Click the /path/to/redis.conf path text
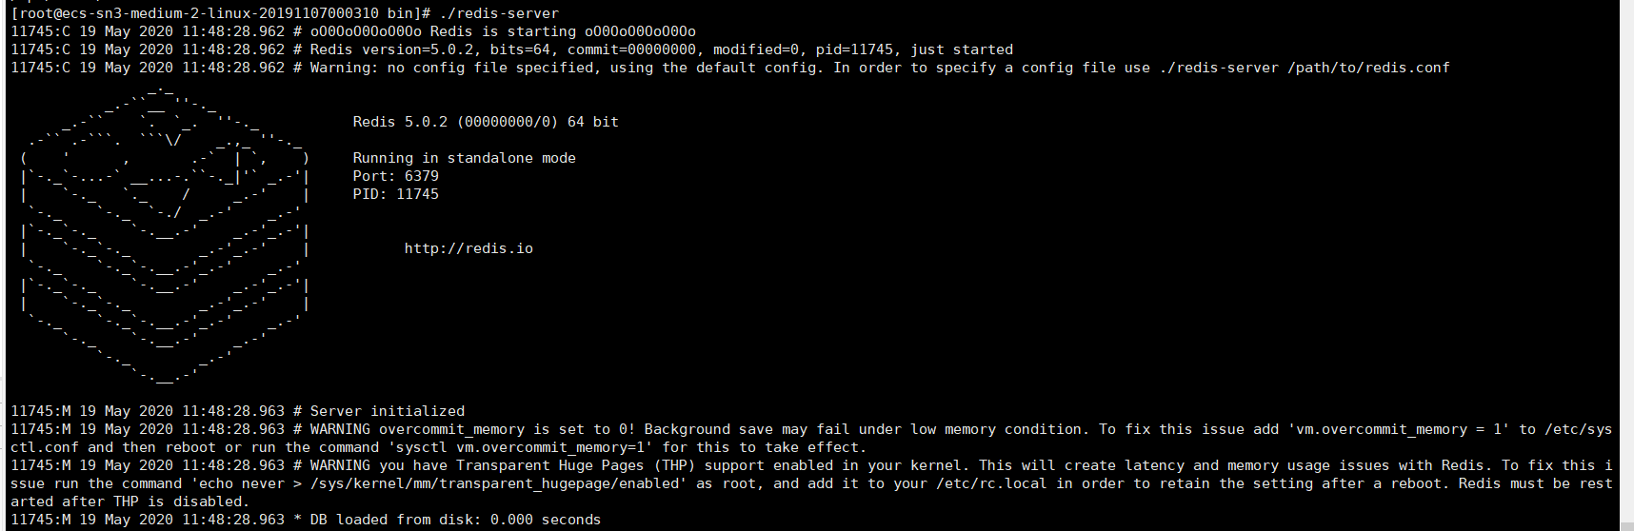 click(1368, 68)
